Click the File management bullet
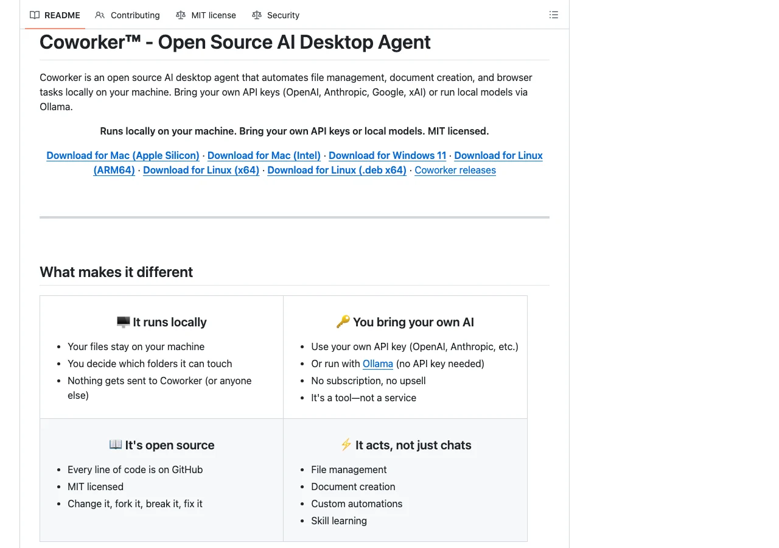The image size is (779, 548). tap(349, 469)
